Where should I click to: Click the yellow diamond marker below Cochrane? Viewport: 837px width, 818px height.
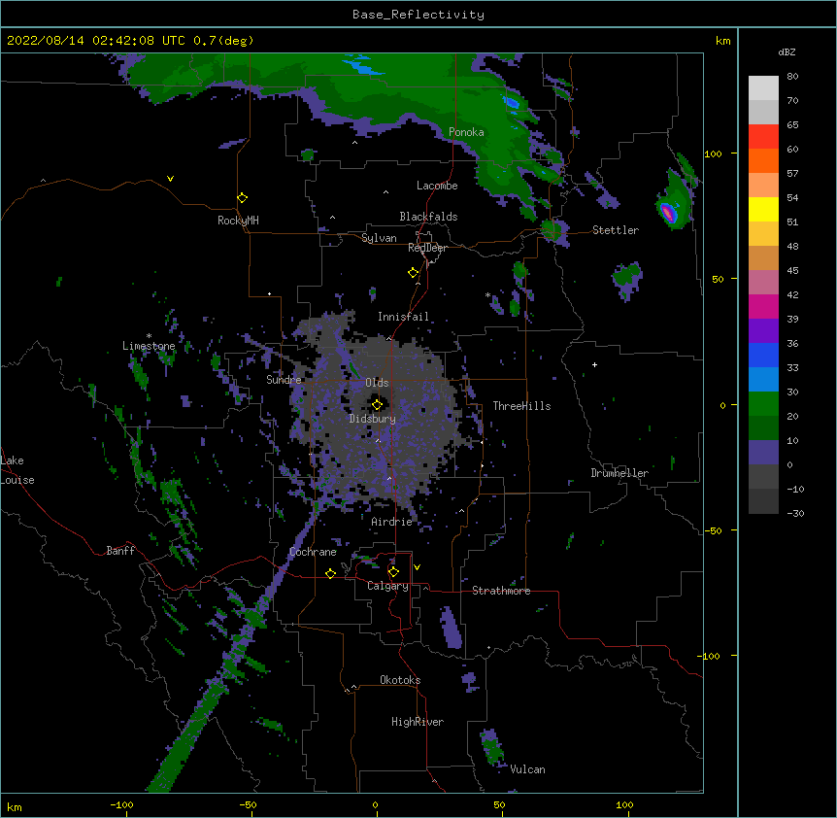[x=330, y=573]
